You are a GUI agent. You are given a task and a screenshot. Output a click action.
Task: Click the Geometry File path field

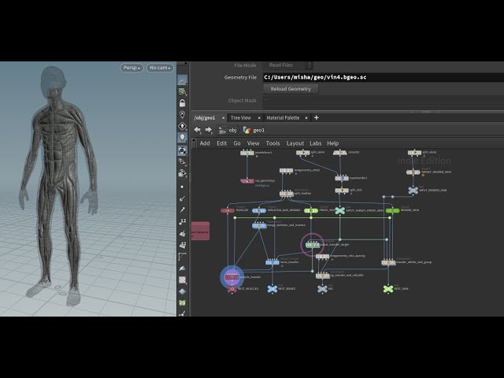(x=384, y=77)
